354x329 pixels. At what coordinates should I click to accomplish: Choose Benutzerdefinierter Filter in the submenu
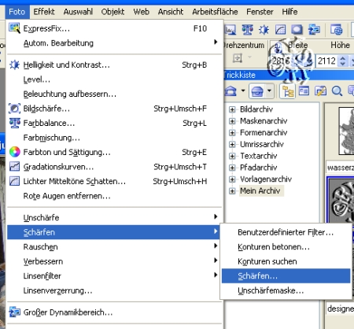click(286, 232)
